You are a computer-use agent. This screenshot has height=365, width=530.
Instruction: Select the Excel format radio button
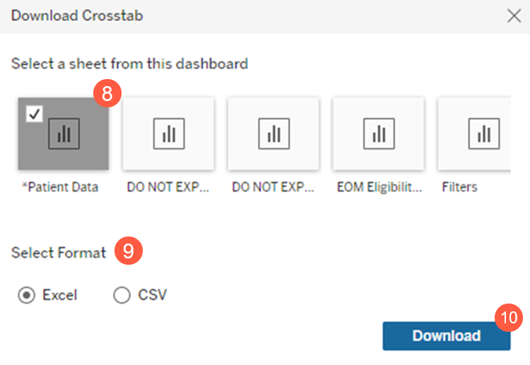26,295
